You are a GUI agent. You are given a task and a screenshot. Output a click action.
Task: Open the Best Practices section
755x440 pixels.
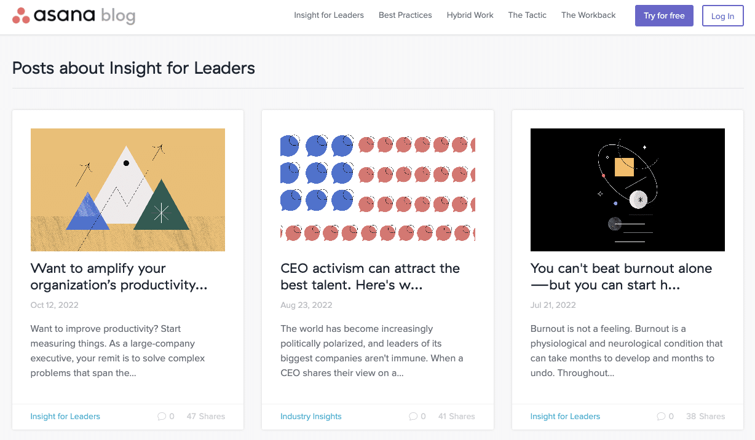(405, 15)
